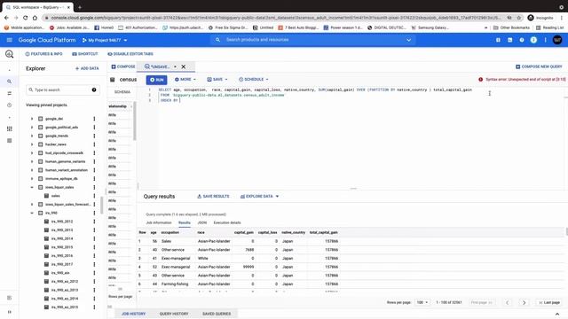This screenshot has width=568, height=319.
Task: Open the SAVE dropdown
Action: point(217,79)
